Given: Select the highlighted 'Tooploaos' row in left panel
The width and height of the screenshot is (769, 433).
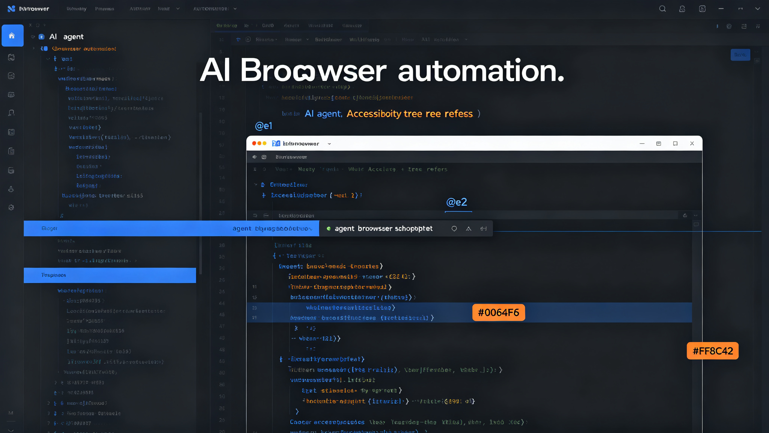Looking at the screenshot, I should (110, 275).
